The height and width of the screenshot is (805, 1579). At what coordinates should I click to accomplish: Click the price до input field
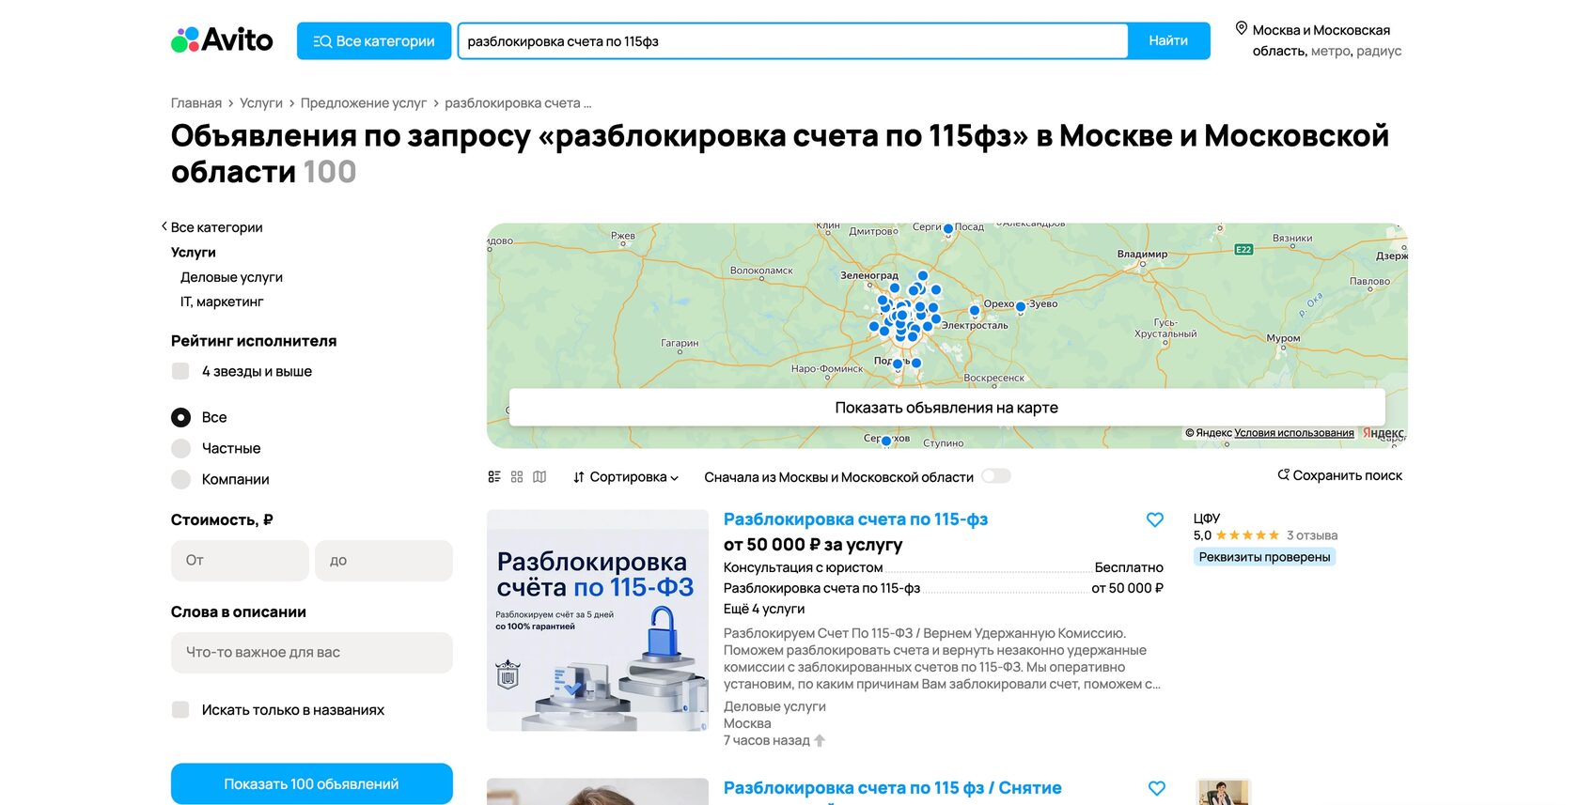(x=383, y=561)
